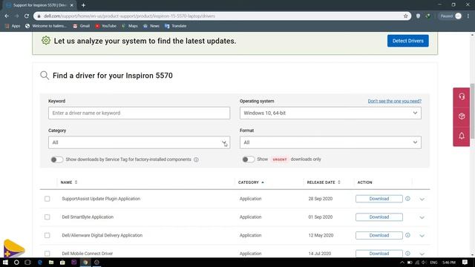Image resolution: width=475 pixels, height=267 pixels.
Task: Download Dell Mobile Connect Driver
Action: pos(379,254)
